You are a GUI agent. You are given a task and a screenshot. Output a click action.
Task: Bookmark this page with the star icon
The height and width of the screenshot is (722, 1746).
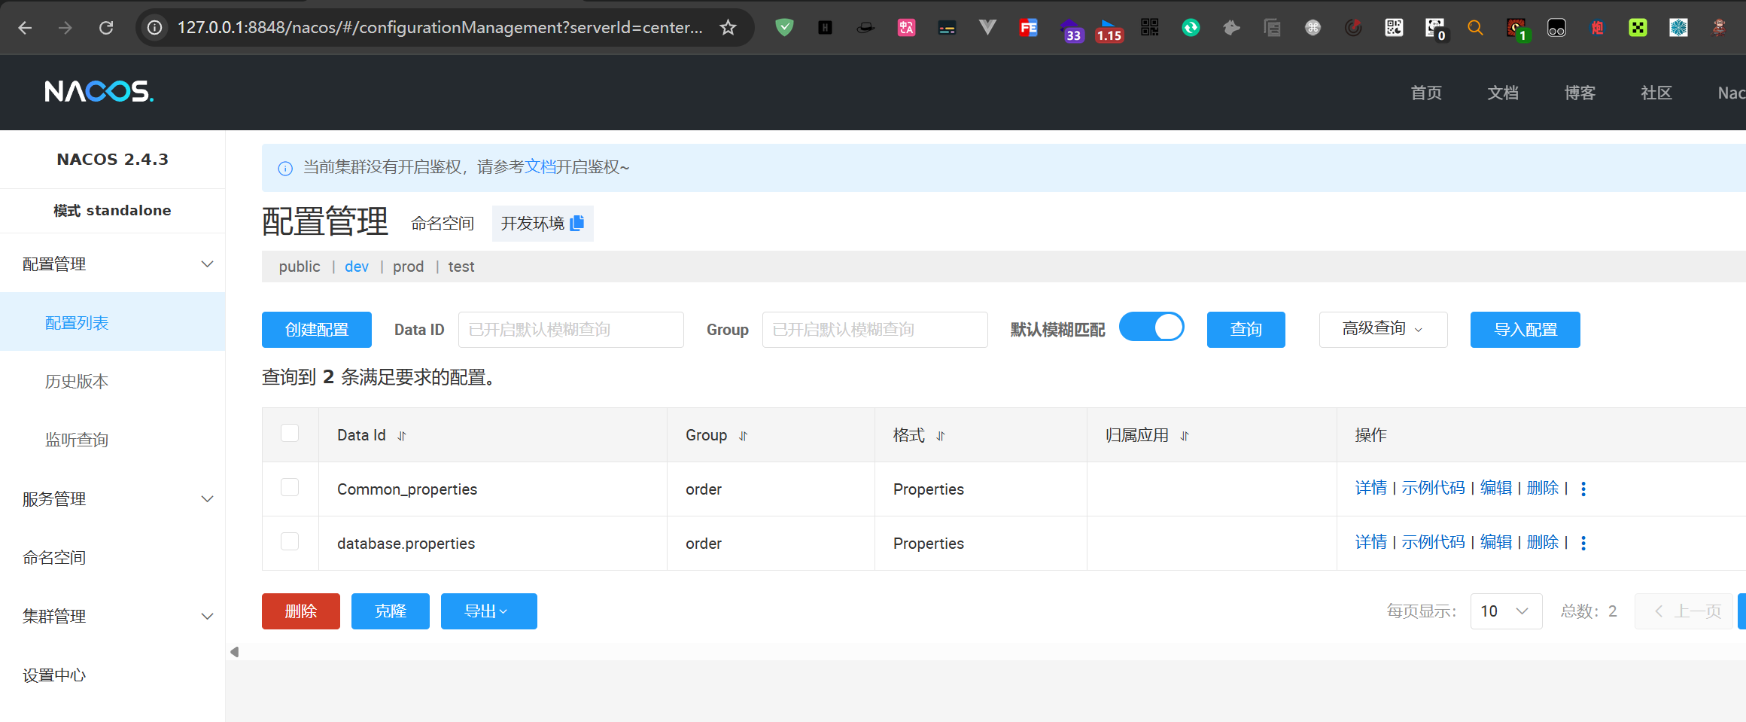pos(728,28)
